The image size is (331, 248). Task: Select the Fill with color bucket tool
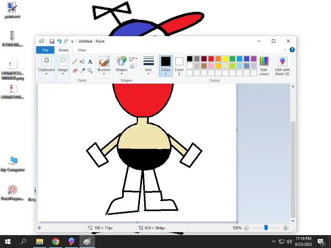click(x=82, y=61)
